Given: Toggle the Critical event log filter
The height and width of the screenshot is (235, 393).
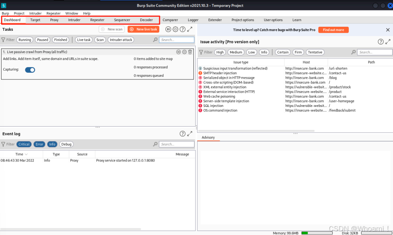Looking at the screenshot, I should (x=24, y=144).
